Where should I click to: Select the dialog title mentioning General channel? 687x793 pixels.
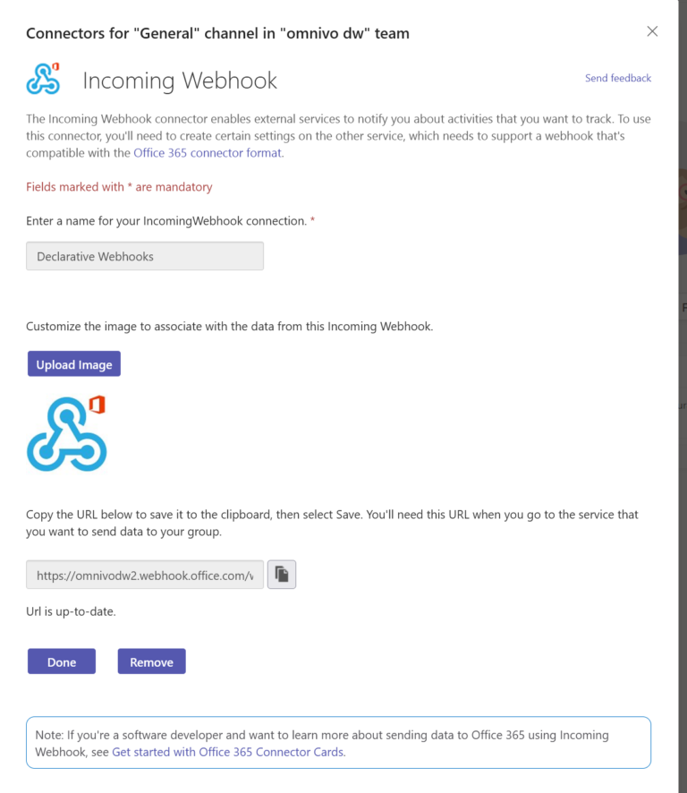216,33
